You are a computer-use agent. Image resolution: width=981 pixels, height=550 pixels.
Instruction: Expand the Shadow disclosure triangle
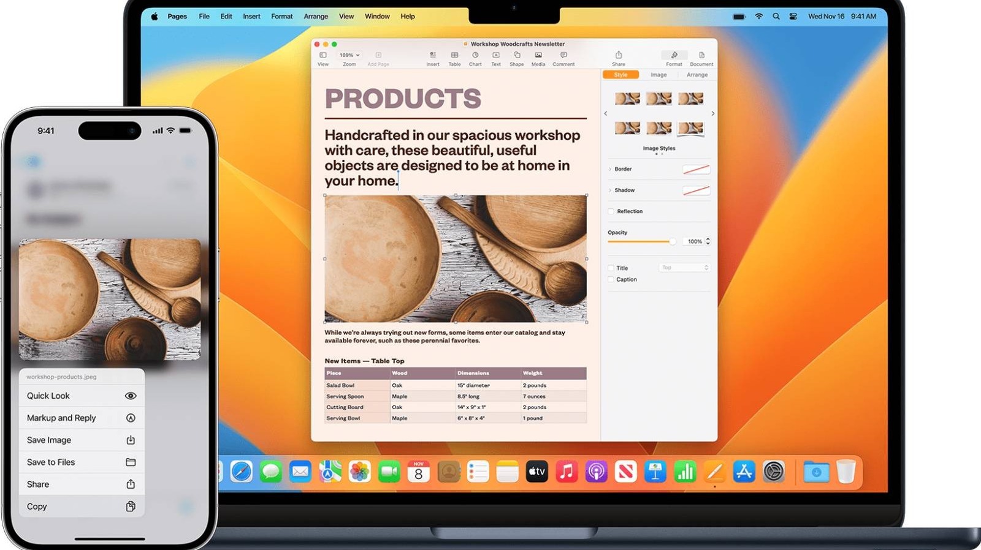click(610, 190)
